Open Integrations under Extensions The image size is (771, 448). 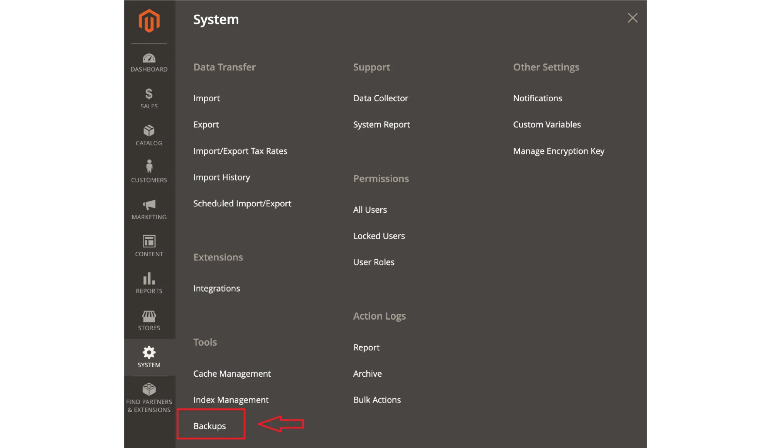click(x=216, y=289)
